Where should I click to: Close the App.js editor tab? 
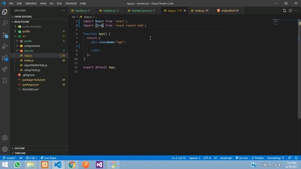185,10
